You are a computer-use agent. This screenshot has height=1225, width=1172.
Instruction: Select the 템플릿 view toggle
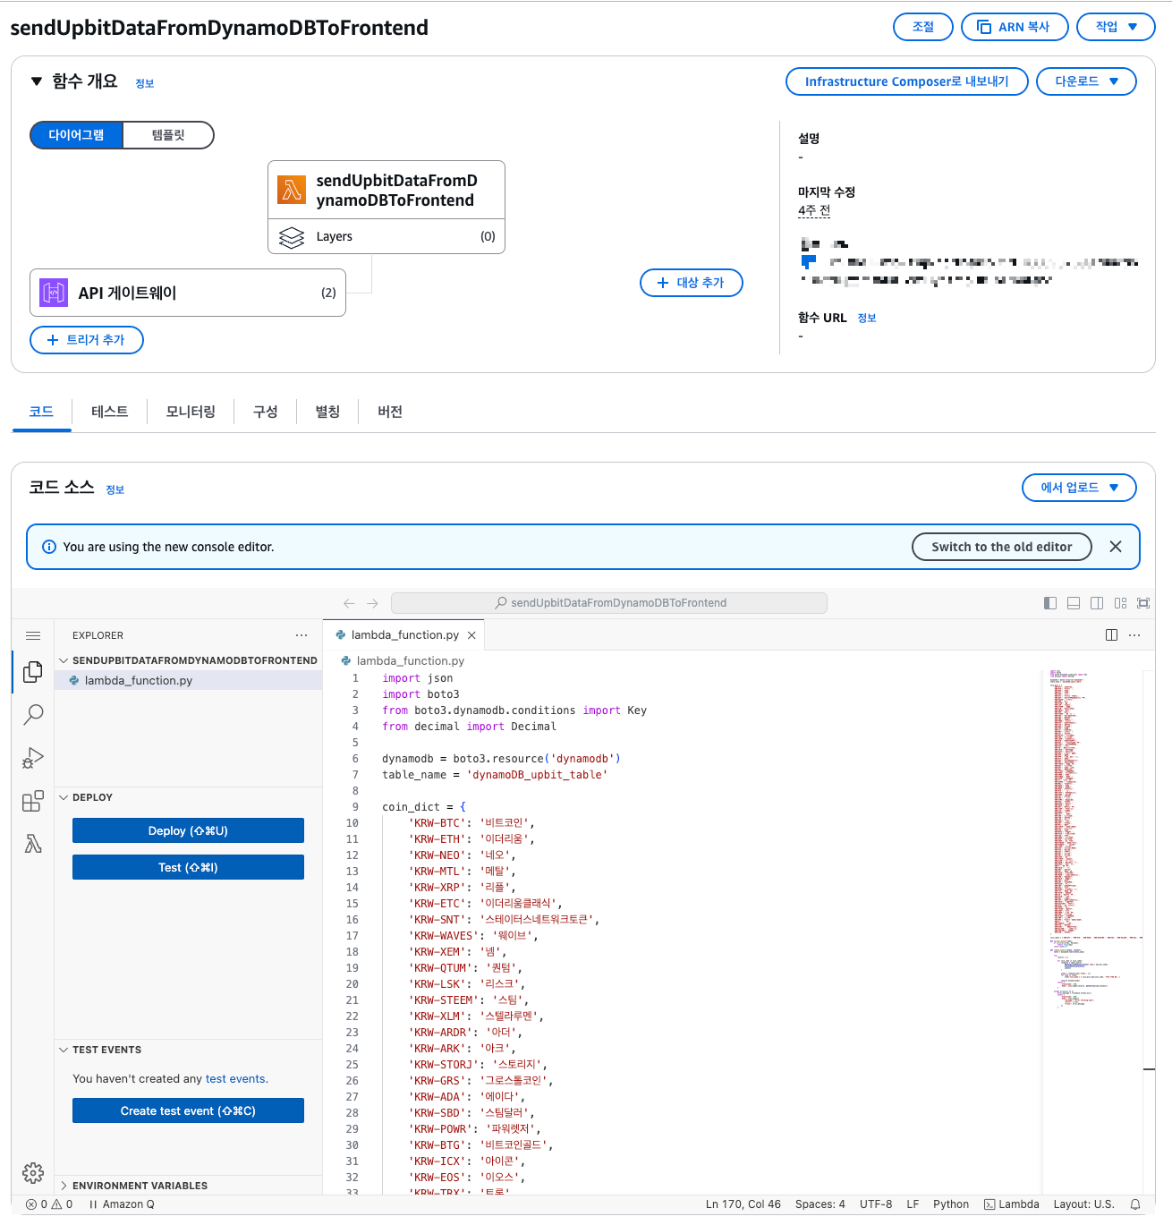168,135
